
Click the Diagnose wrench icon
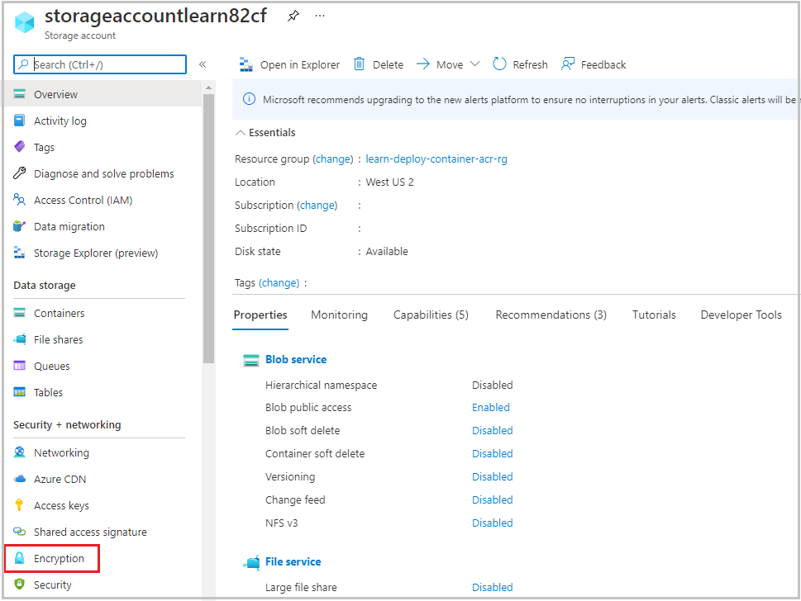tap(19, 173)
